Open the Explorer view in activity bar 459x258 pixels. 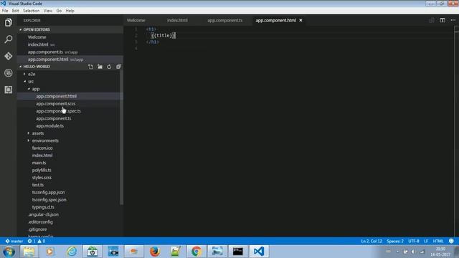pyautogui.click(x=8, y=22)
